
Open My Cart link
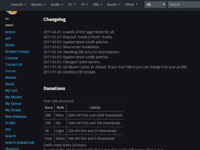[11, 91]
